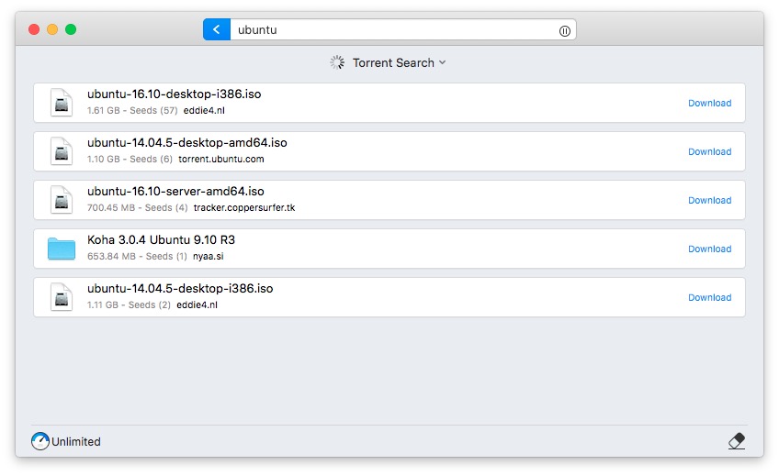Download Koha 3.0.4 Ubuntu 9.10 R3
Screen dimensions: 779x476
[709, 249]
